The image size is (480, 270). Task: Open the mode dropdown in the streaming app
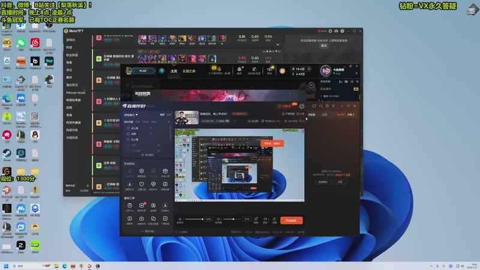point(131,115)
